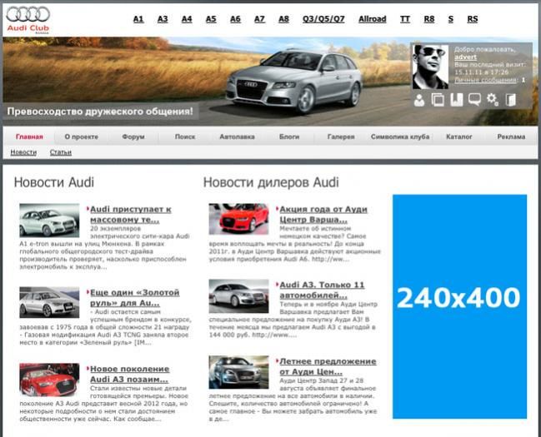The width and height of the screenshot is (541, 437).
Task: Open the speech bubble messages icon
Action: pos(474,100)
